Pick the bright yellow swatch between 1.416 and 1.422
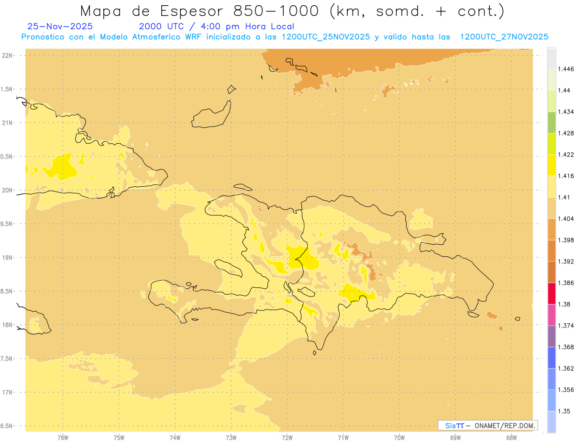The image size is (574, 444). tap(552, 165)
